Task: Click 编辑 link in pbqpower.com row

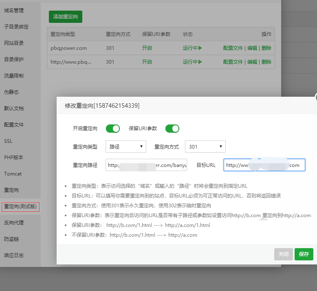Action: (x=252, y=48)
